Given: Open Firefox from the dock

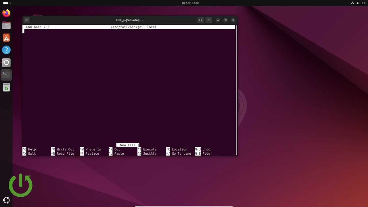Looking at the screenshot, I should tap(6, 13).
